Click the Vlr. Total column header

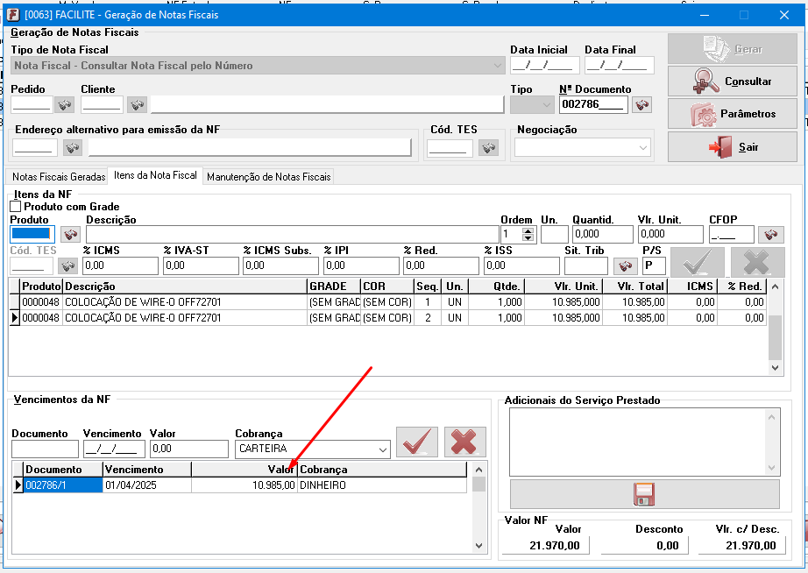click(x=634, y=286)
